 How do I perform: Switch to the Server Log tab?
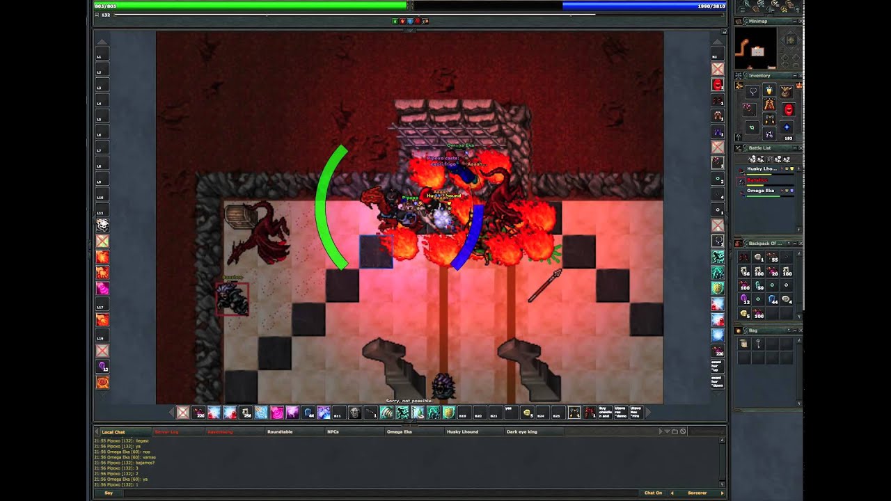(x=178, y=432)
